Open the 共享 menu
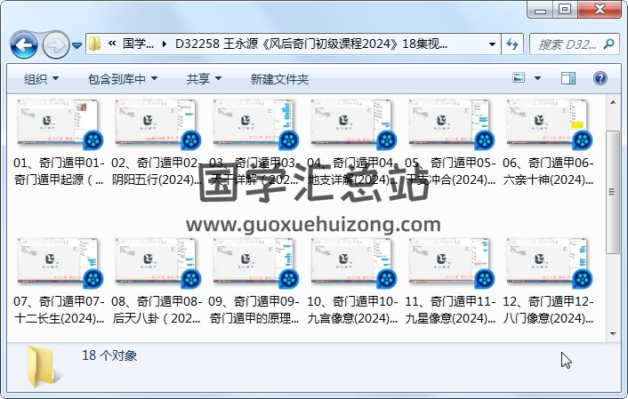 203,79
